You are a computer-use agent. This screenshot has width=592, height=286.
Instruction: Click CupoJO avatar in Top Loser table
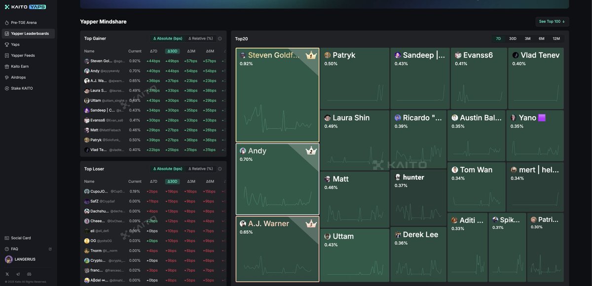[x=87, y=191]
